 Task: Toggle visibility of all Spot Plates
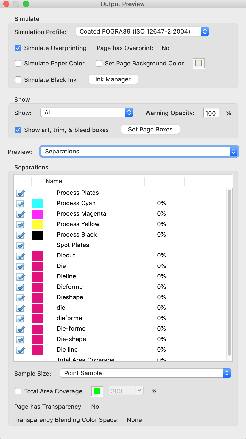point(21,245)
